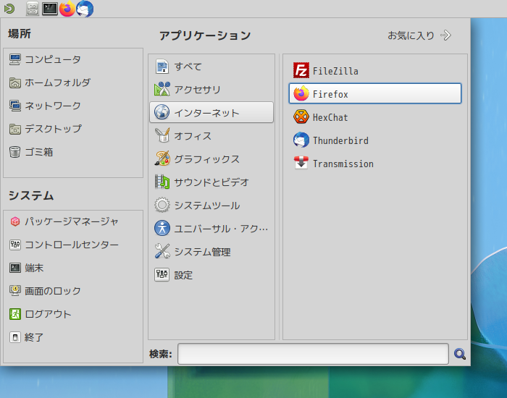This screenshot has width=507, height=398.
Task: Open the Thunderbird entry in the applications list
Action: tap(374, 140)
